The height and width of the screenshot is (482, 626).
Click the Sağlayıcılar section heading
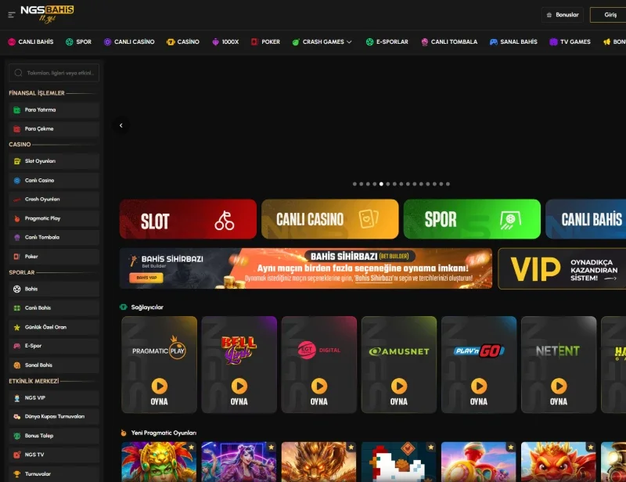point(147,307)
